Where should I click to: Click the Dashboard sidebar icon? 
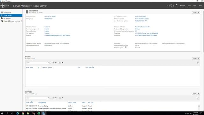2,12
